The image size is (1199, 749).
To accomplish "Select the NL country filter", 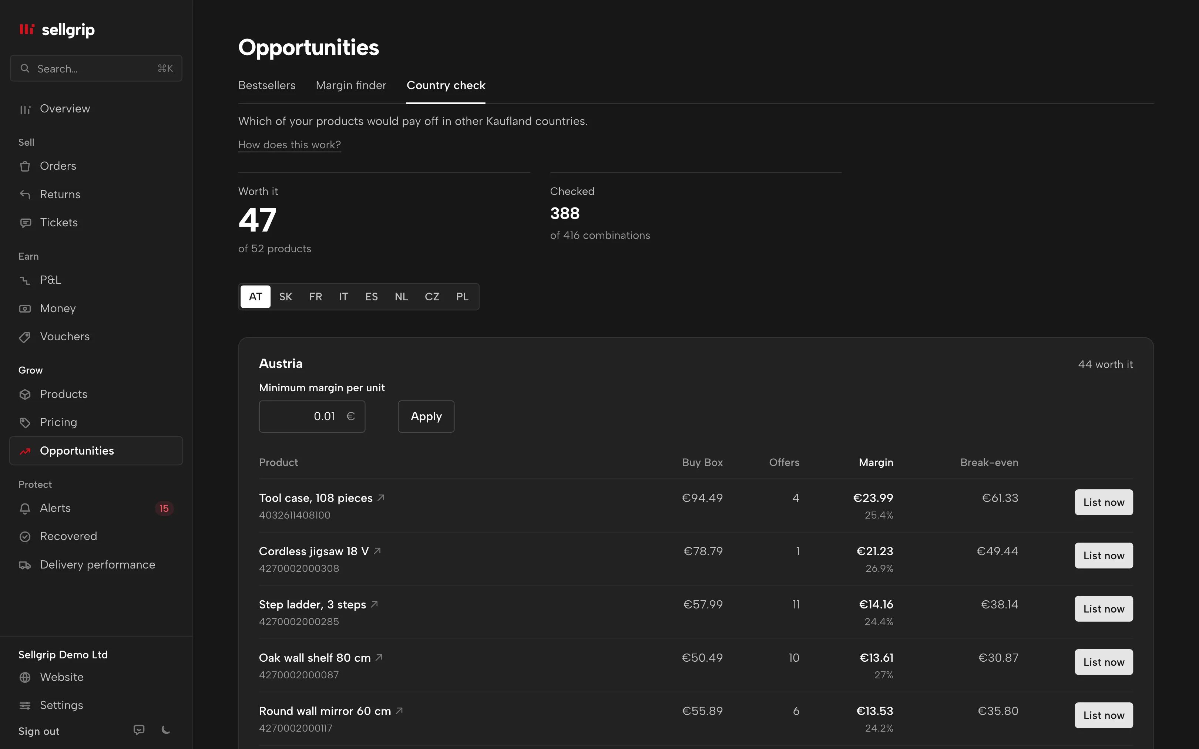I will tap(401, 297).
